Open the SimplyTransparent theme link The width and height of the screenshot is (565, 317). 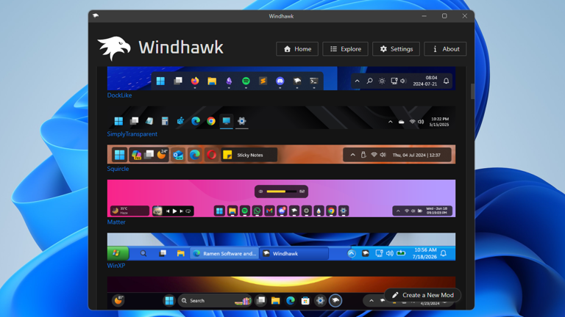tap(132, 134)
